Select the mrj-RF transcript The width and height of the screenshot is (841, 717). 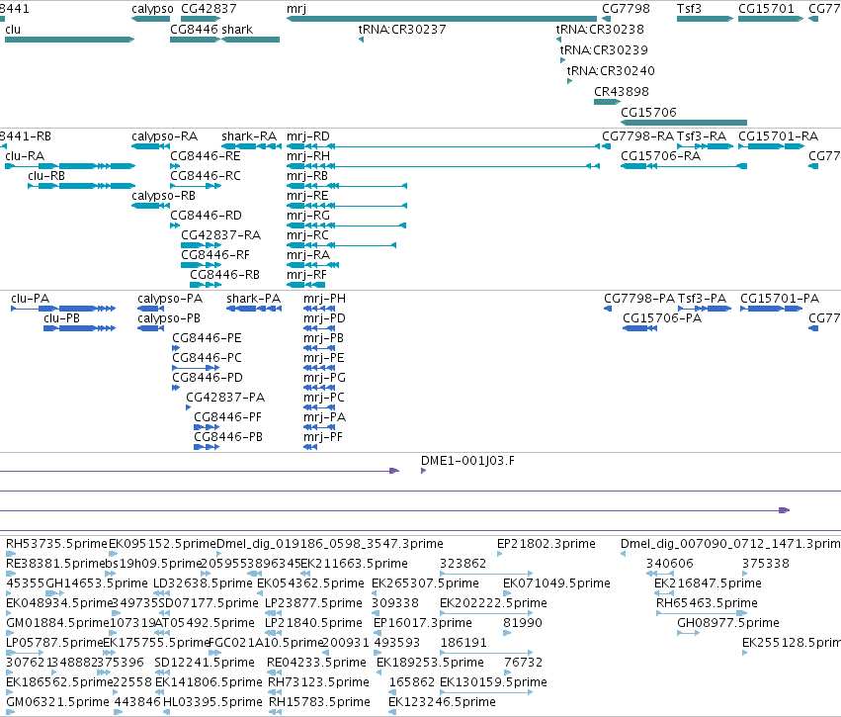point(306,285)
